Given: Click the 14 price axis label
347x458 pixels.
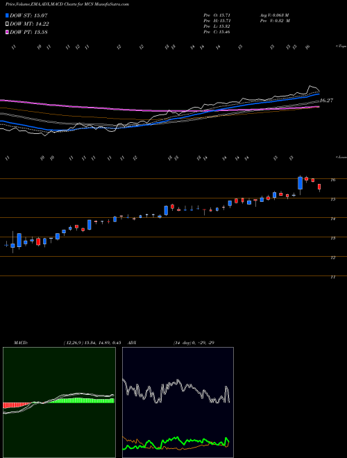Looking at the screenshot, I should point(333,219).
